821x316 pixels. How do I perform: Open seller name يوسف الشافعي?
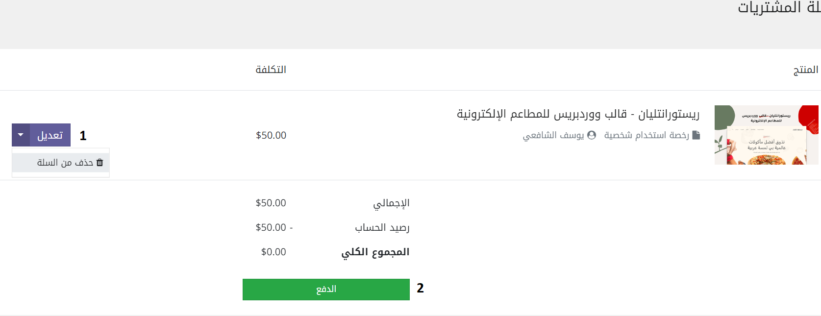click(x=553, y=135)
